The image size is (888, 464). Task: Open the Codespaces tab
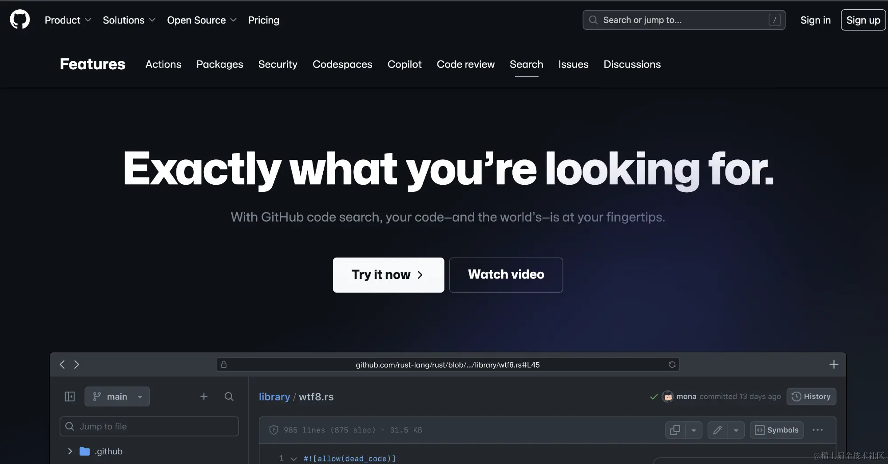tap(342, 64)
